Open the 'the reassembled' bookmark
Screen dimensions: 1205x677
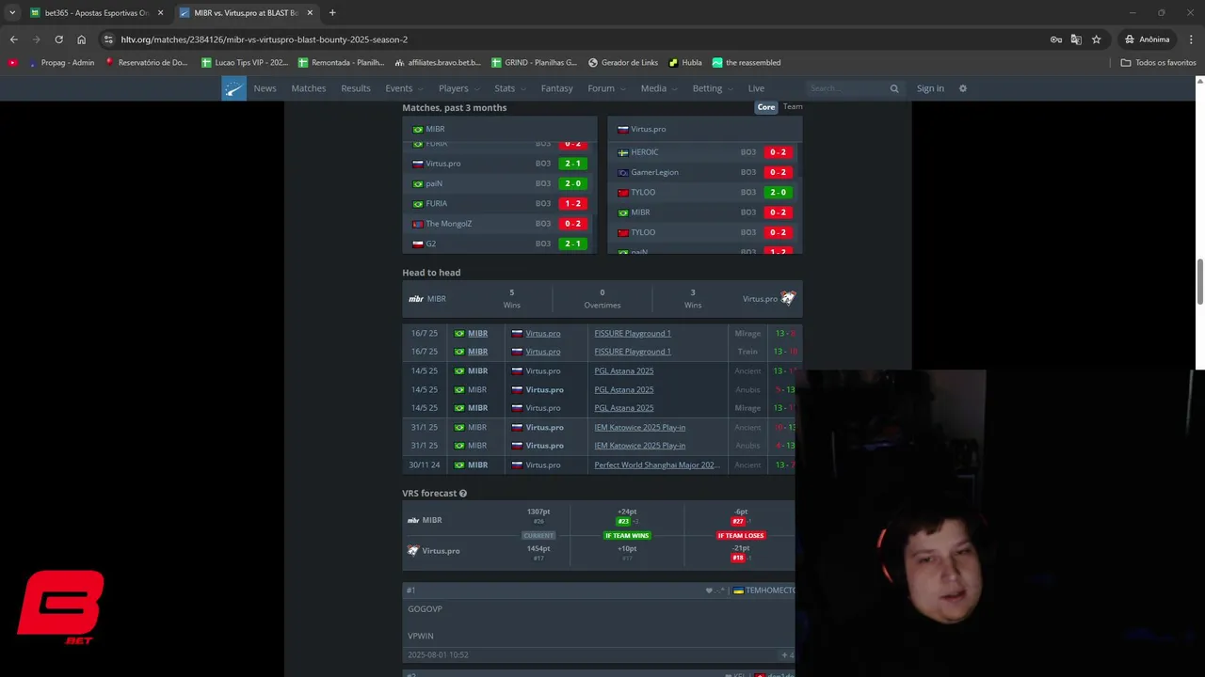[747, 63]
